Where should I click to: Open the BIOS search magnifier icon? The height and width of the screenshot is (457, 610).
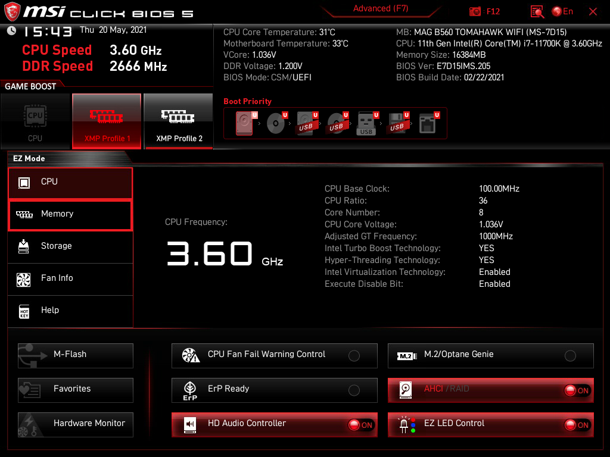coord(537,12)
